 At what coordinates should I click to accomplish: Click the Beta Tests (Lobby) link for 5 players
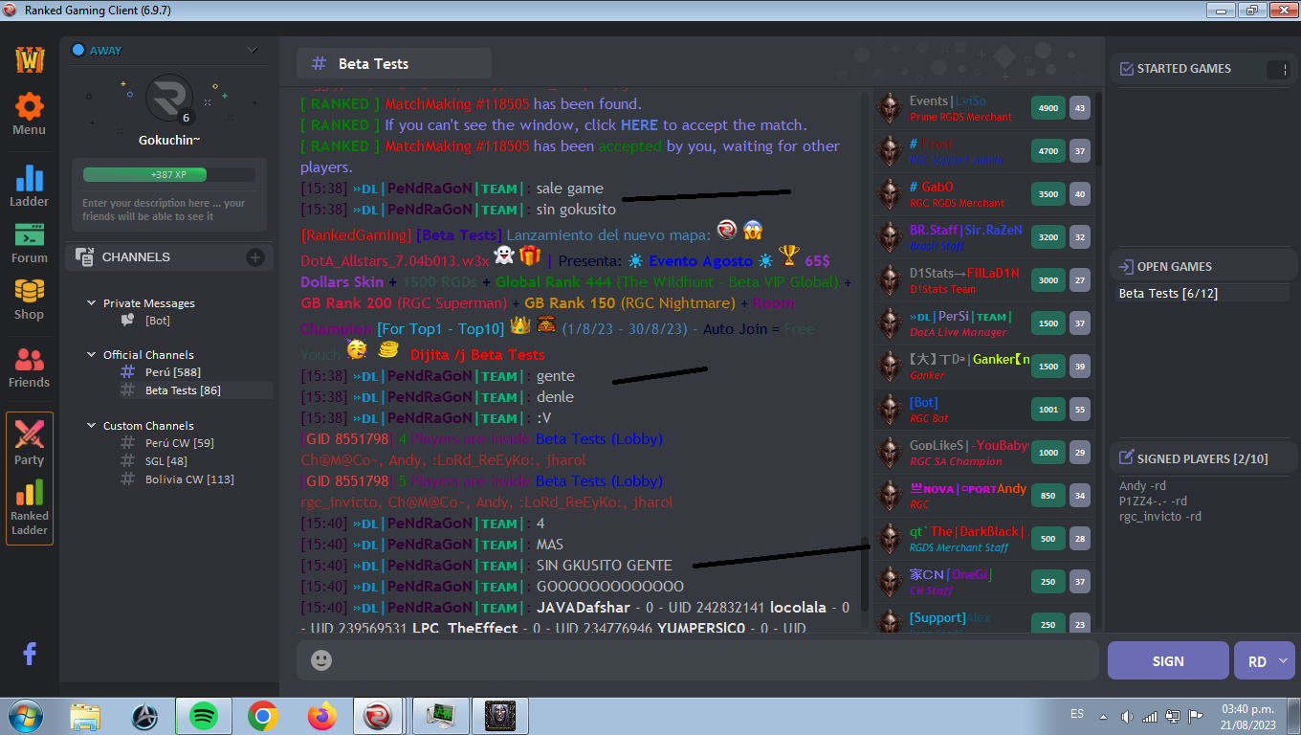tap(599, 480)
